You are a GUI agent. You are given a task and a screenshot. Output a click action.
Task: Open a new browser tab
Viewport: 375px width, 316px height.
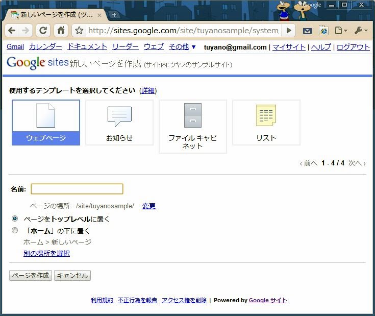(x=114, y=15)
